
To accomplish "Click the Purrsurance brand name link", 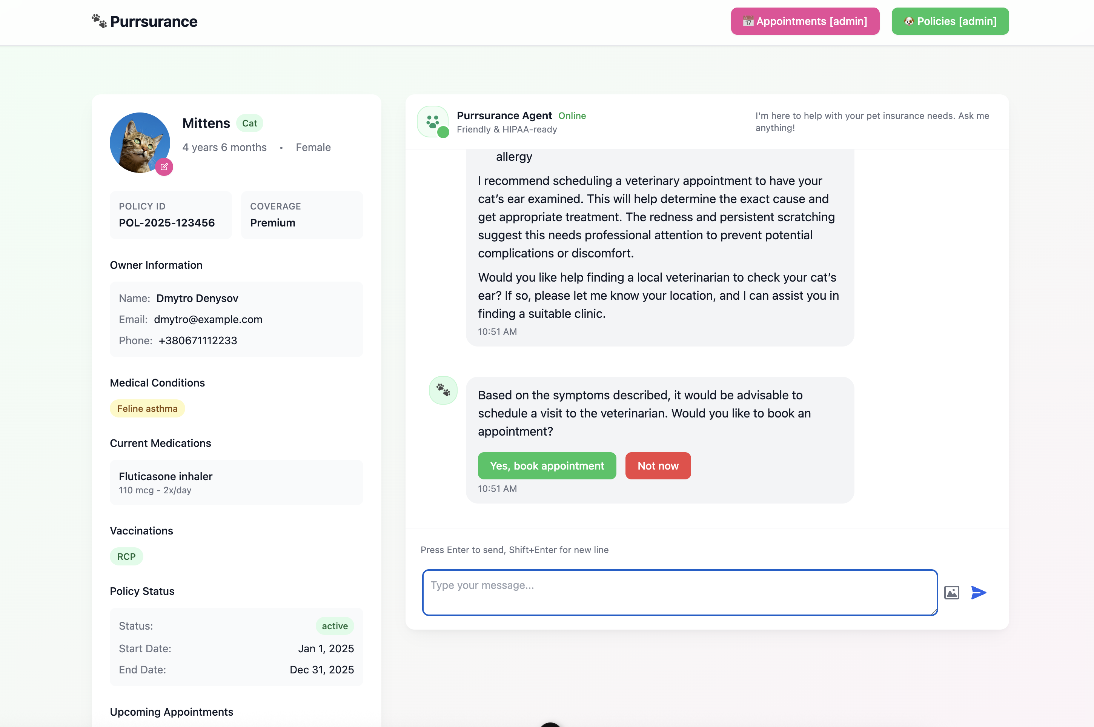I will (x=154, y=22).
